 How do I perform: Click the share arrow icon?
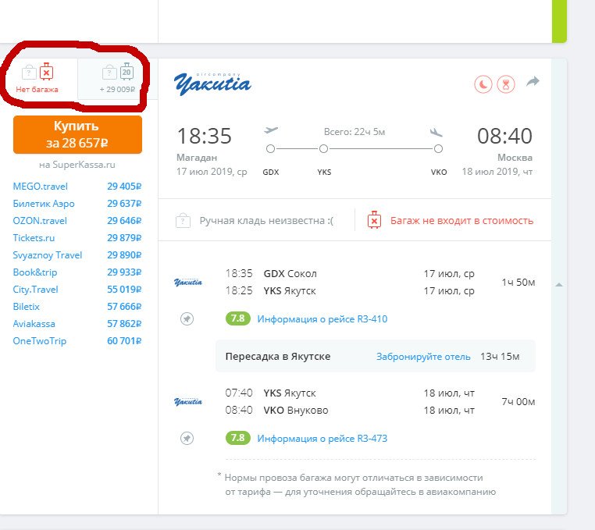(533, 81)
